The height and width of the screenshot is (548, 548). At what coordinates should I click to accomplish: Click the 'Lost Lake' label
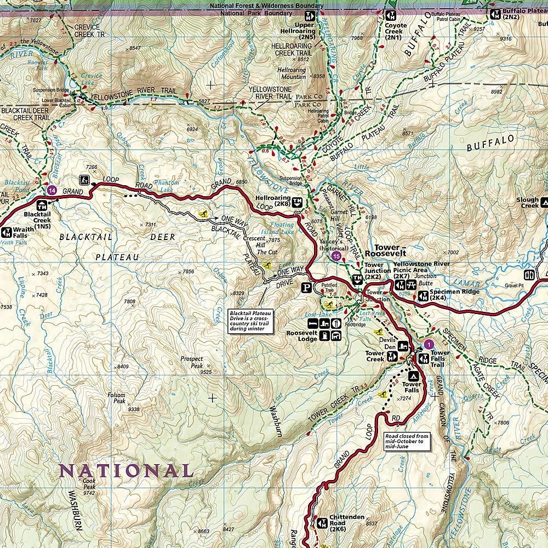click(x=318, y=315)
